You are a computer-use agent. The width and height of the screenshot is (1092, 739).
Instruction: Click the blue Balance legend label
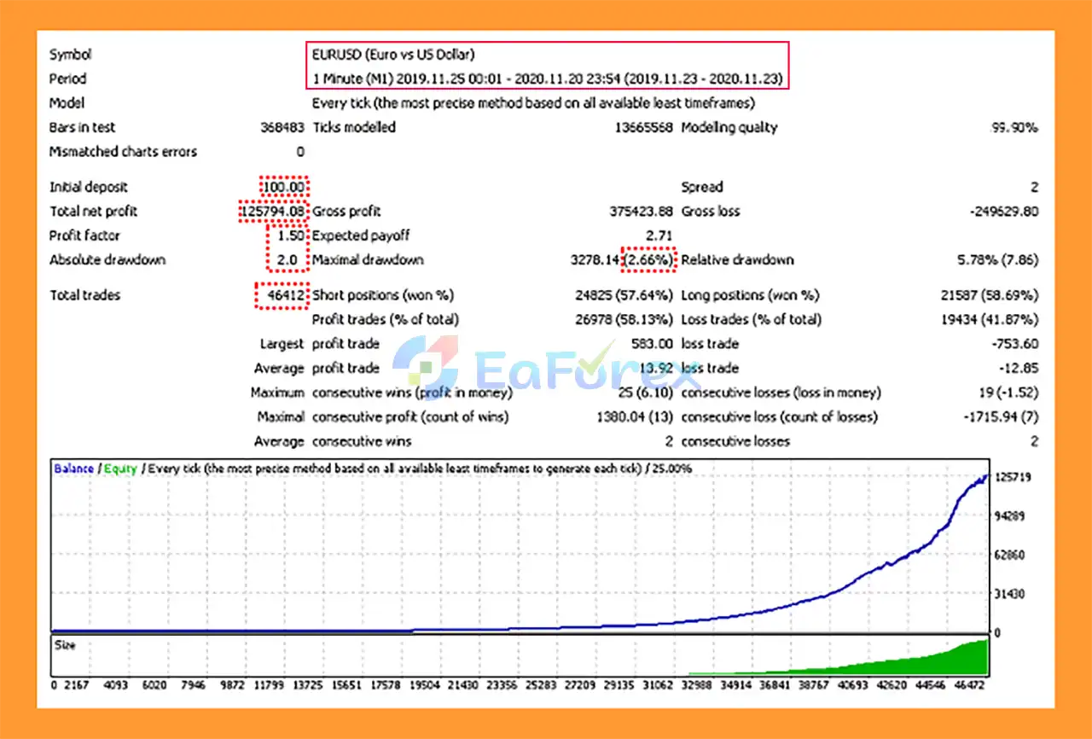pyautogui.click(x=73, y=468)
